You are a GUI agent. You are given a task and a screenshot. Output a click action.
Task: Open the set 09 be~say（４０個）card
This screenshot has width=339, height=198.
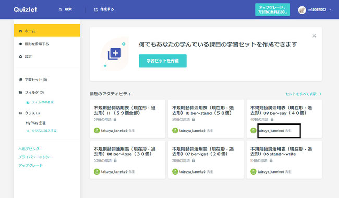click(284, 119)
